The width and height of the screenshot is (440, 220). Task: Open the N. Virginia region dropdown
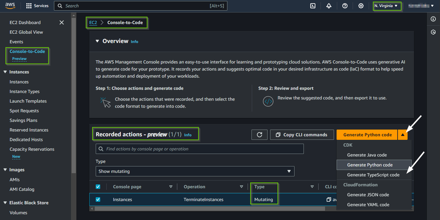(387, 6)
